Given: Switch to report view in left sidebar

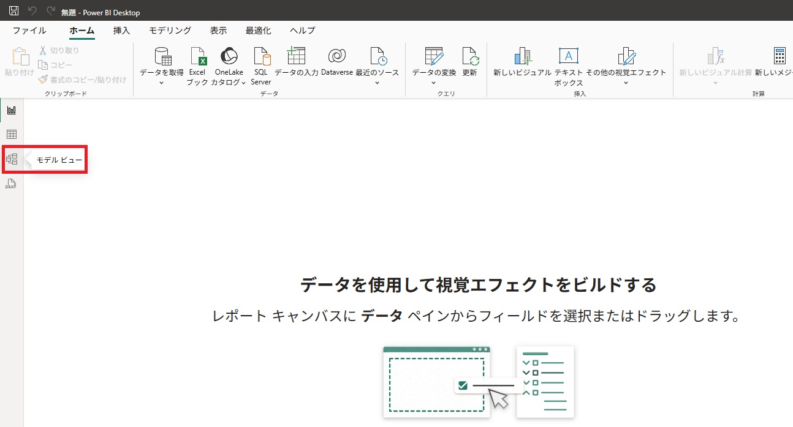Looking at the screenshot, I should [11, 110].
